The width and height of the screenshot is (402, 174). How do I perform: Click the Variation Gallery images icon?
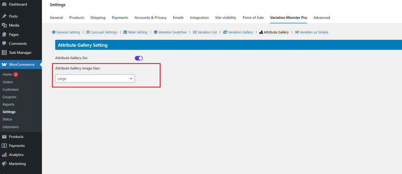tap(225, 32)
